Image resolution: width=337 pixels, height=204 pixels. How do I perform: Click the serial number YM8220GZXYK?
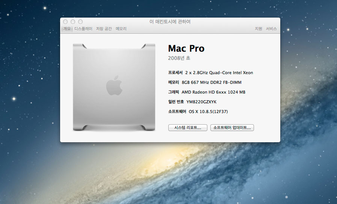coord(201,102)
